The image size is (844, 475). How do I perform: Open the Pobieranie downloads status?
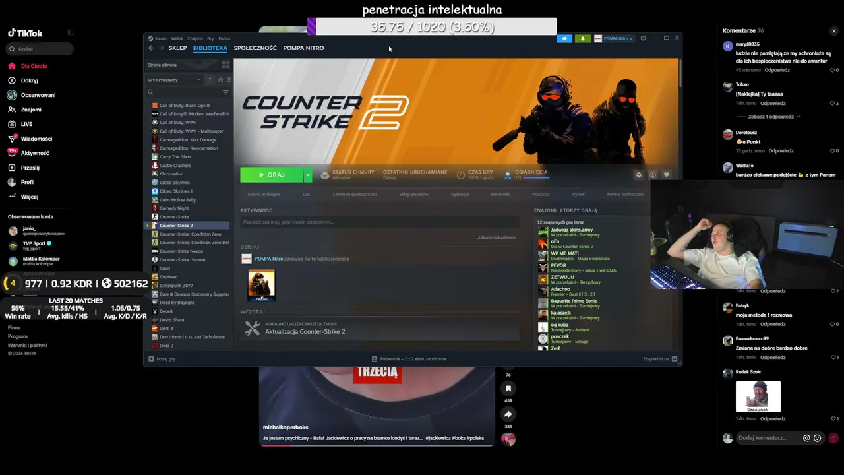[x=409, y=359]
